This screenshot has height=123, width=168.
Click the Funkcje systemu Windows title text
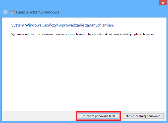pyautogui.click(x=38, y=12)
